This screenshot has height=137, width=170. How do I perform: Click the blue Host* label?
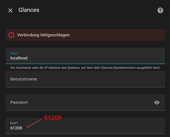pyautogui.click(x=14, y=53)
